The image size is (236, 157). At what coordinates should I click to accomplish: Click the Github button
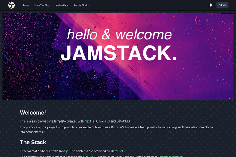222,5
